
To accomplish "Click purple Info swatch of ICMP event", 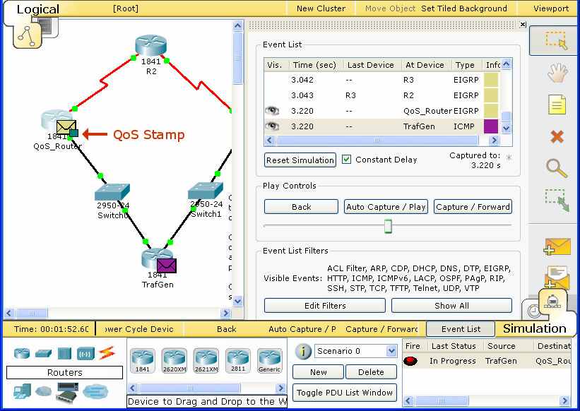I will tap(491, 126).
